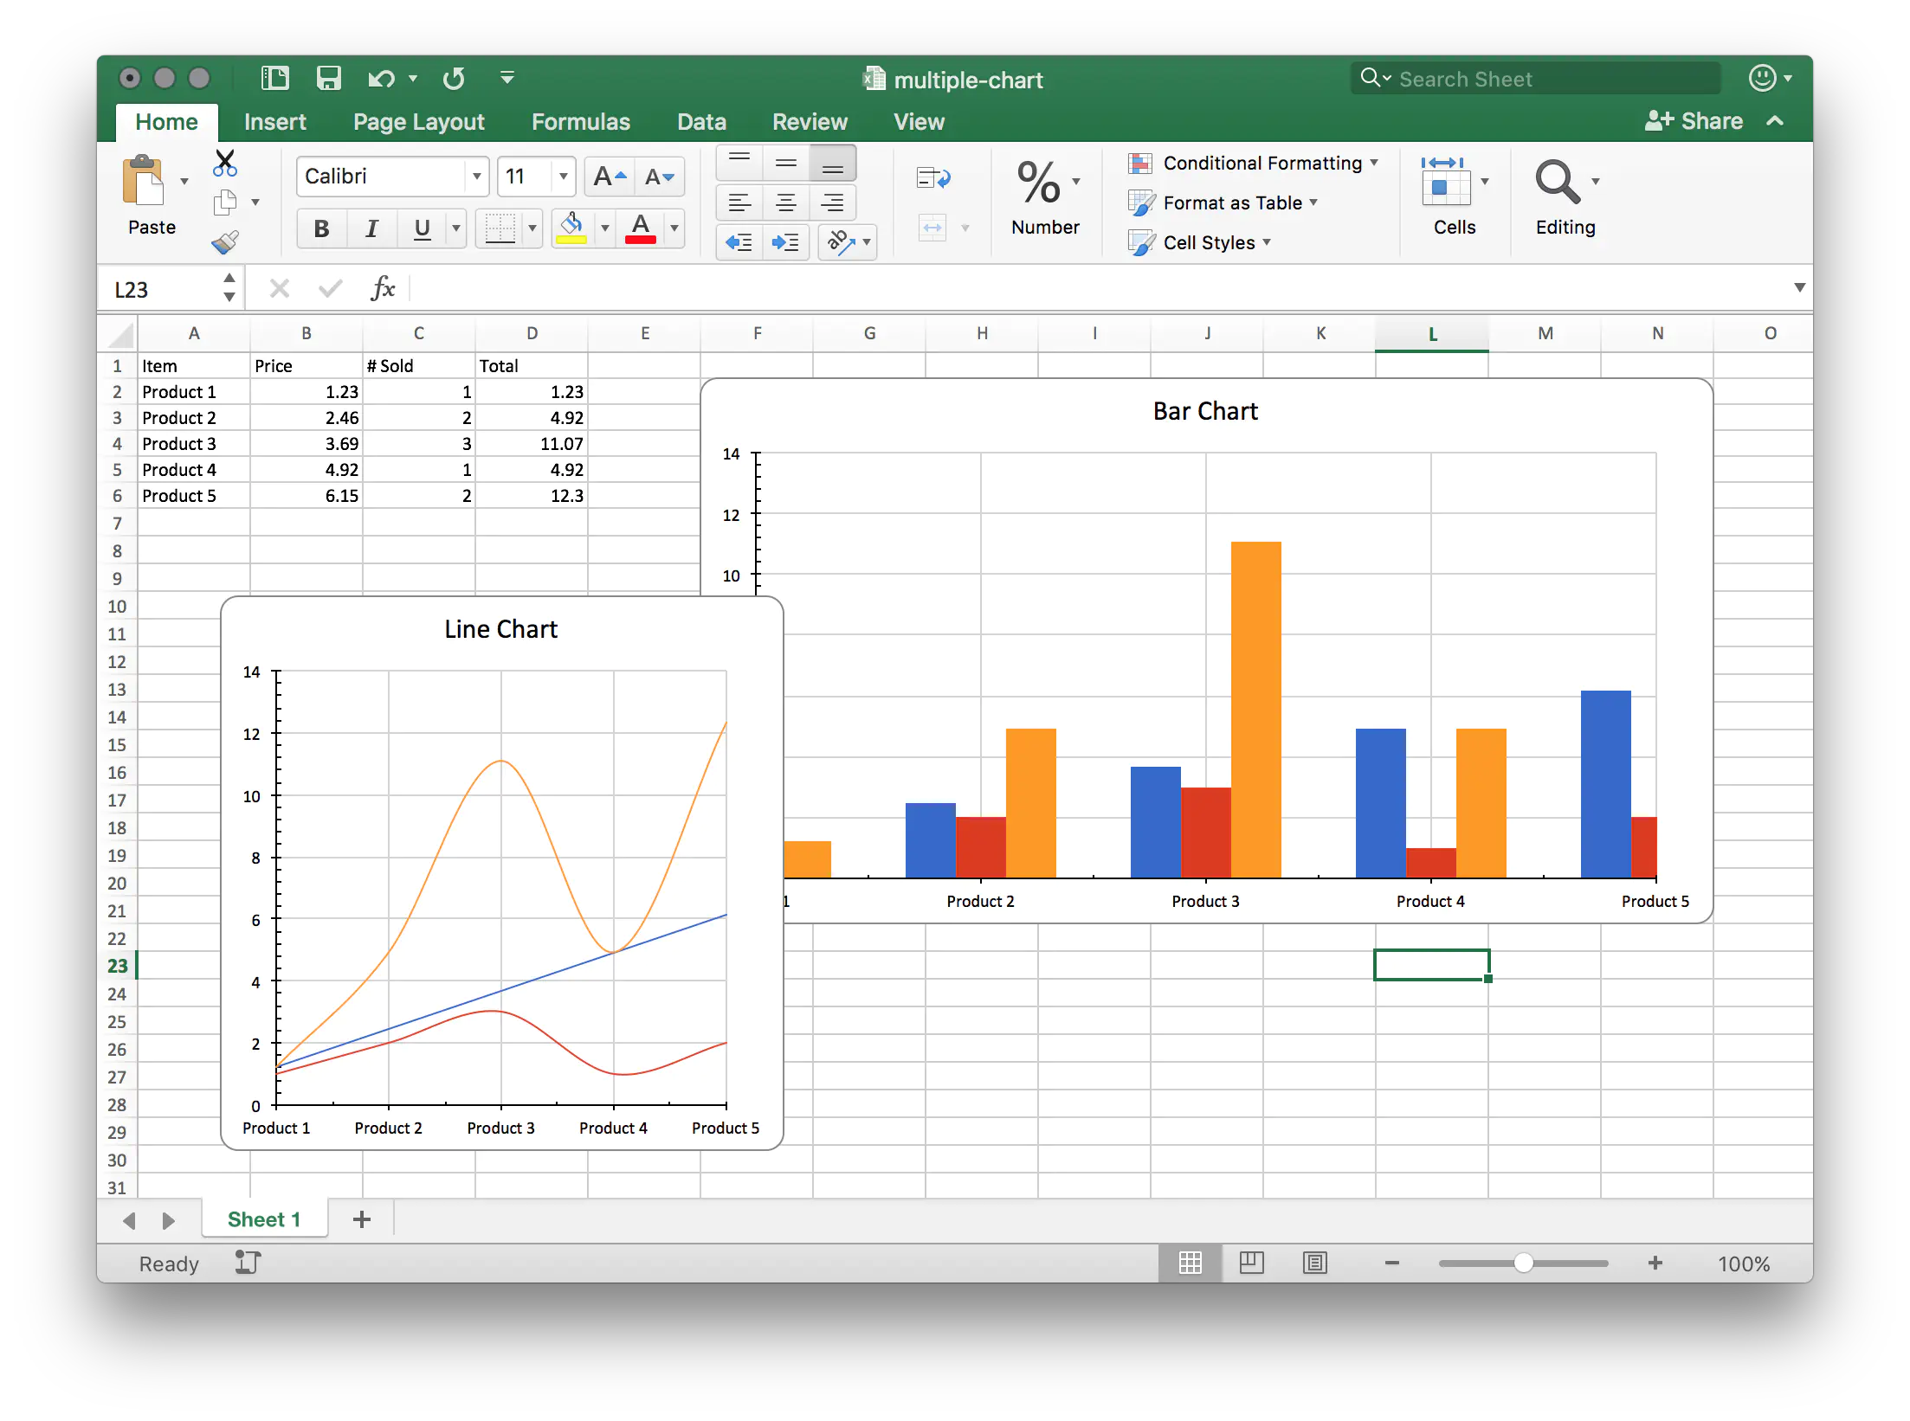Switch to the Insert ribbon tab

pos(275,122)
